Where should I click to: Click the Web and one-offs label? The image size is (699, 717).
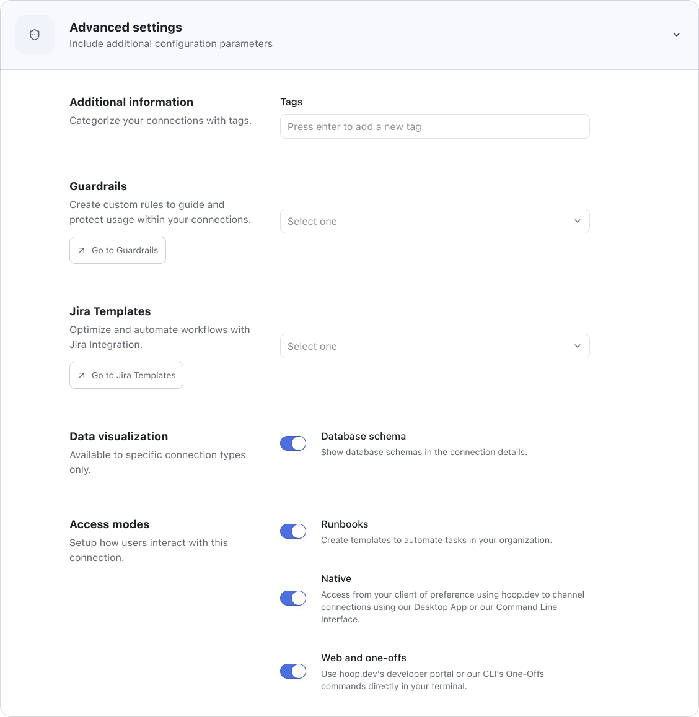click(364, 658)
